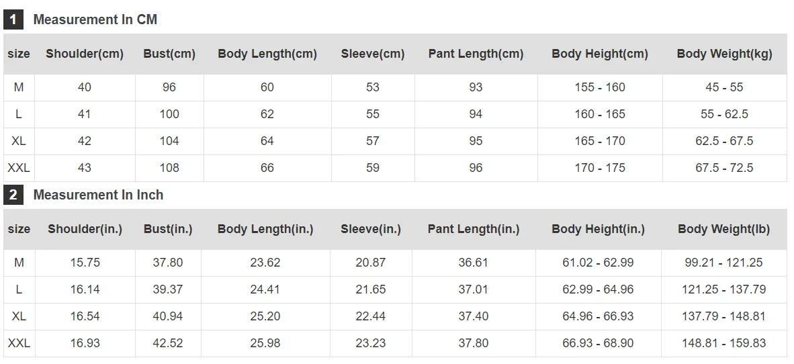Image resolution: width=794 pixels, height=364 pixels.
Task: Click the number 2 section badge
Action: pos(13,195)
